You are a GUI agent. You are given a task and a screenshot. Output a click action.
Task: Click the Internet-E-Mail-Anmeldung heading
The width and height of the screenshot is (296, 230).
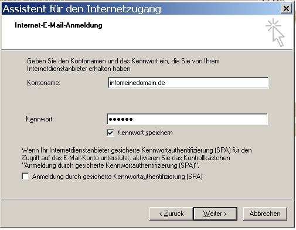(x=59, y=25)
